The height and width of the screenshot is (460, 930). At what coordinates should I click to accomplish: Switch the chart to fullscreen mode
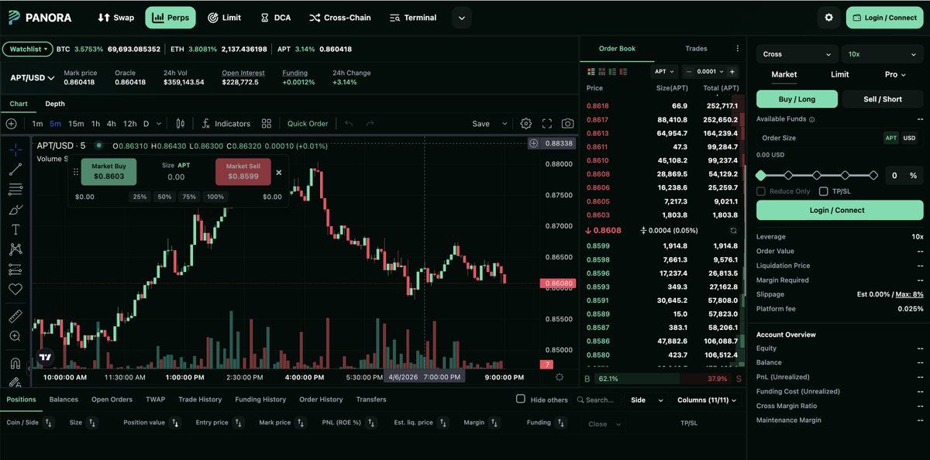[x=547, y=124]
